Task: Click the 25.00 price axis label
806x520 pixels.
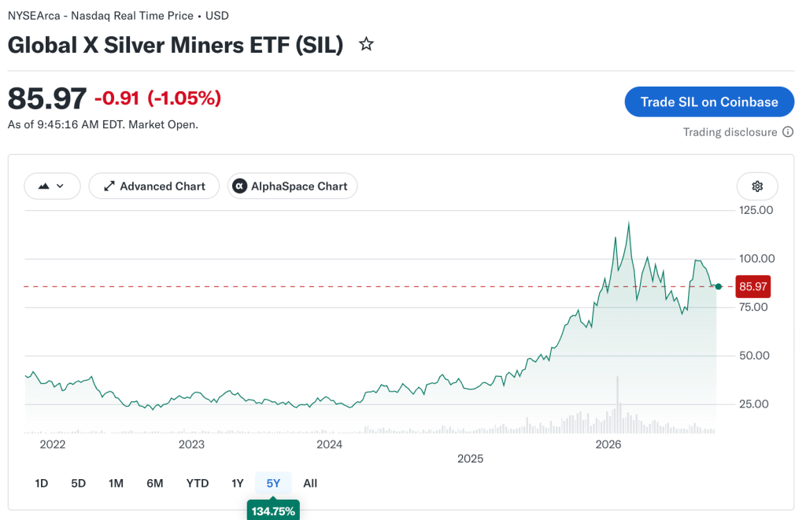Action: tap(753, 404)
